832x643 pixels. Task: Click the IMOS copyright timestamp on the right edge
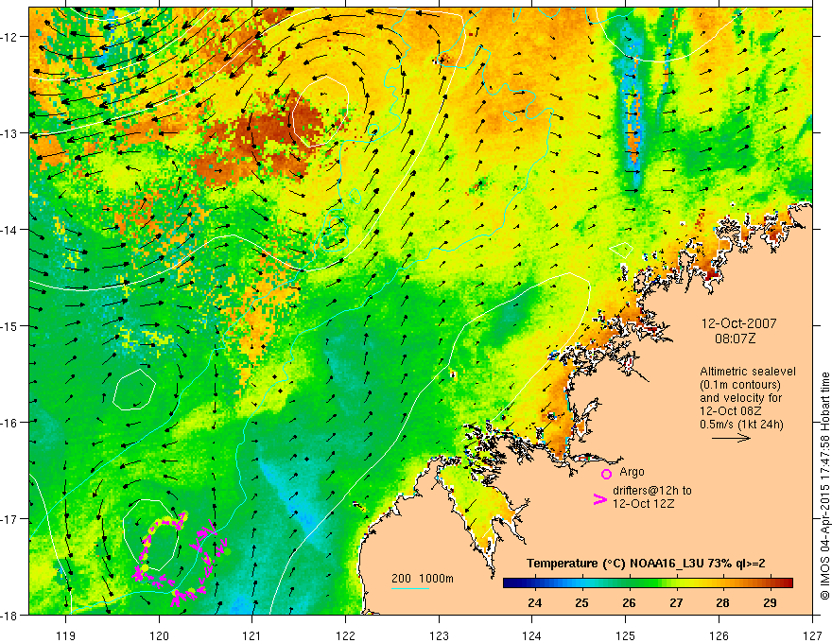(824, 486)
